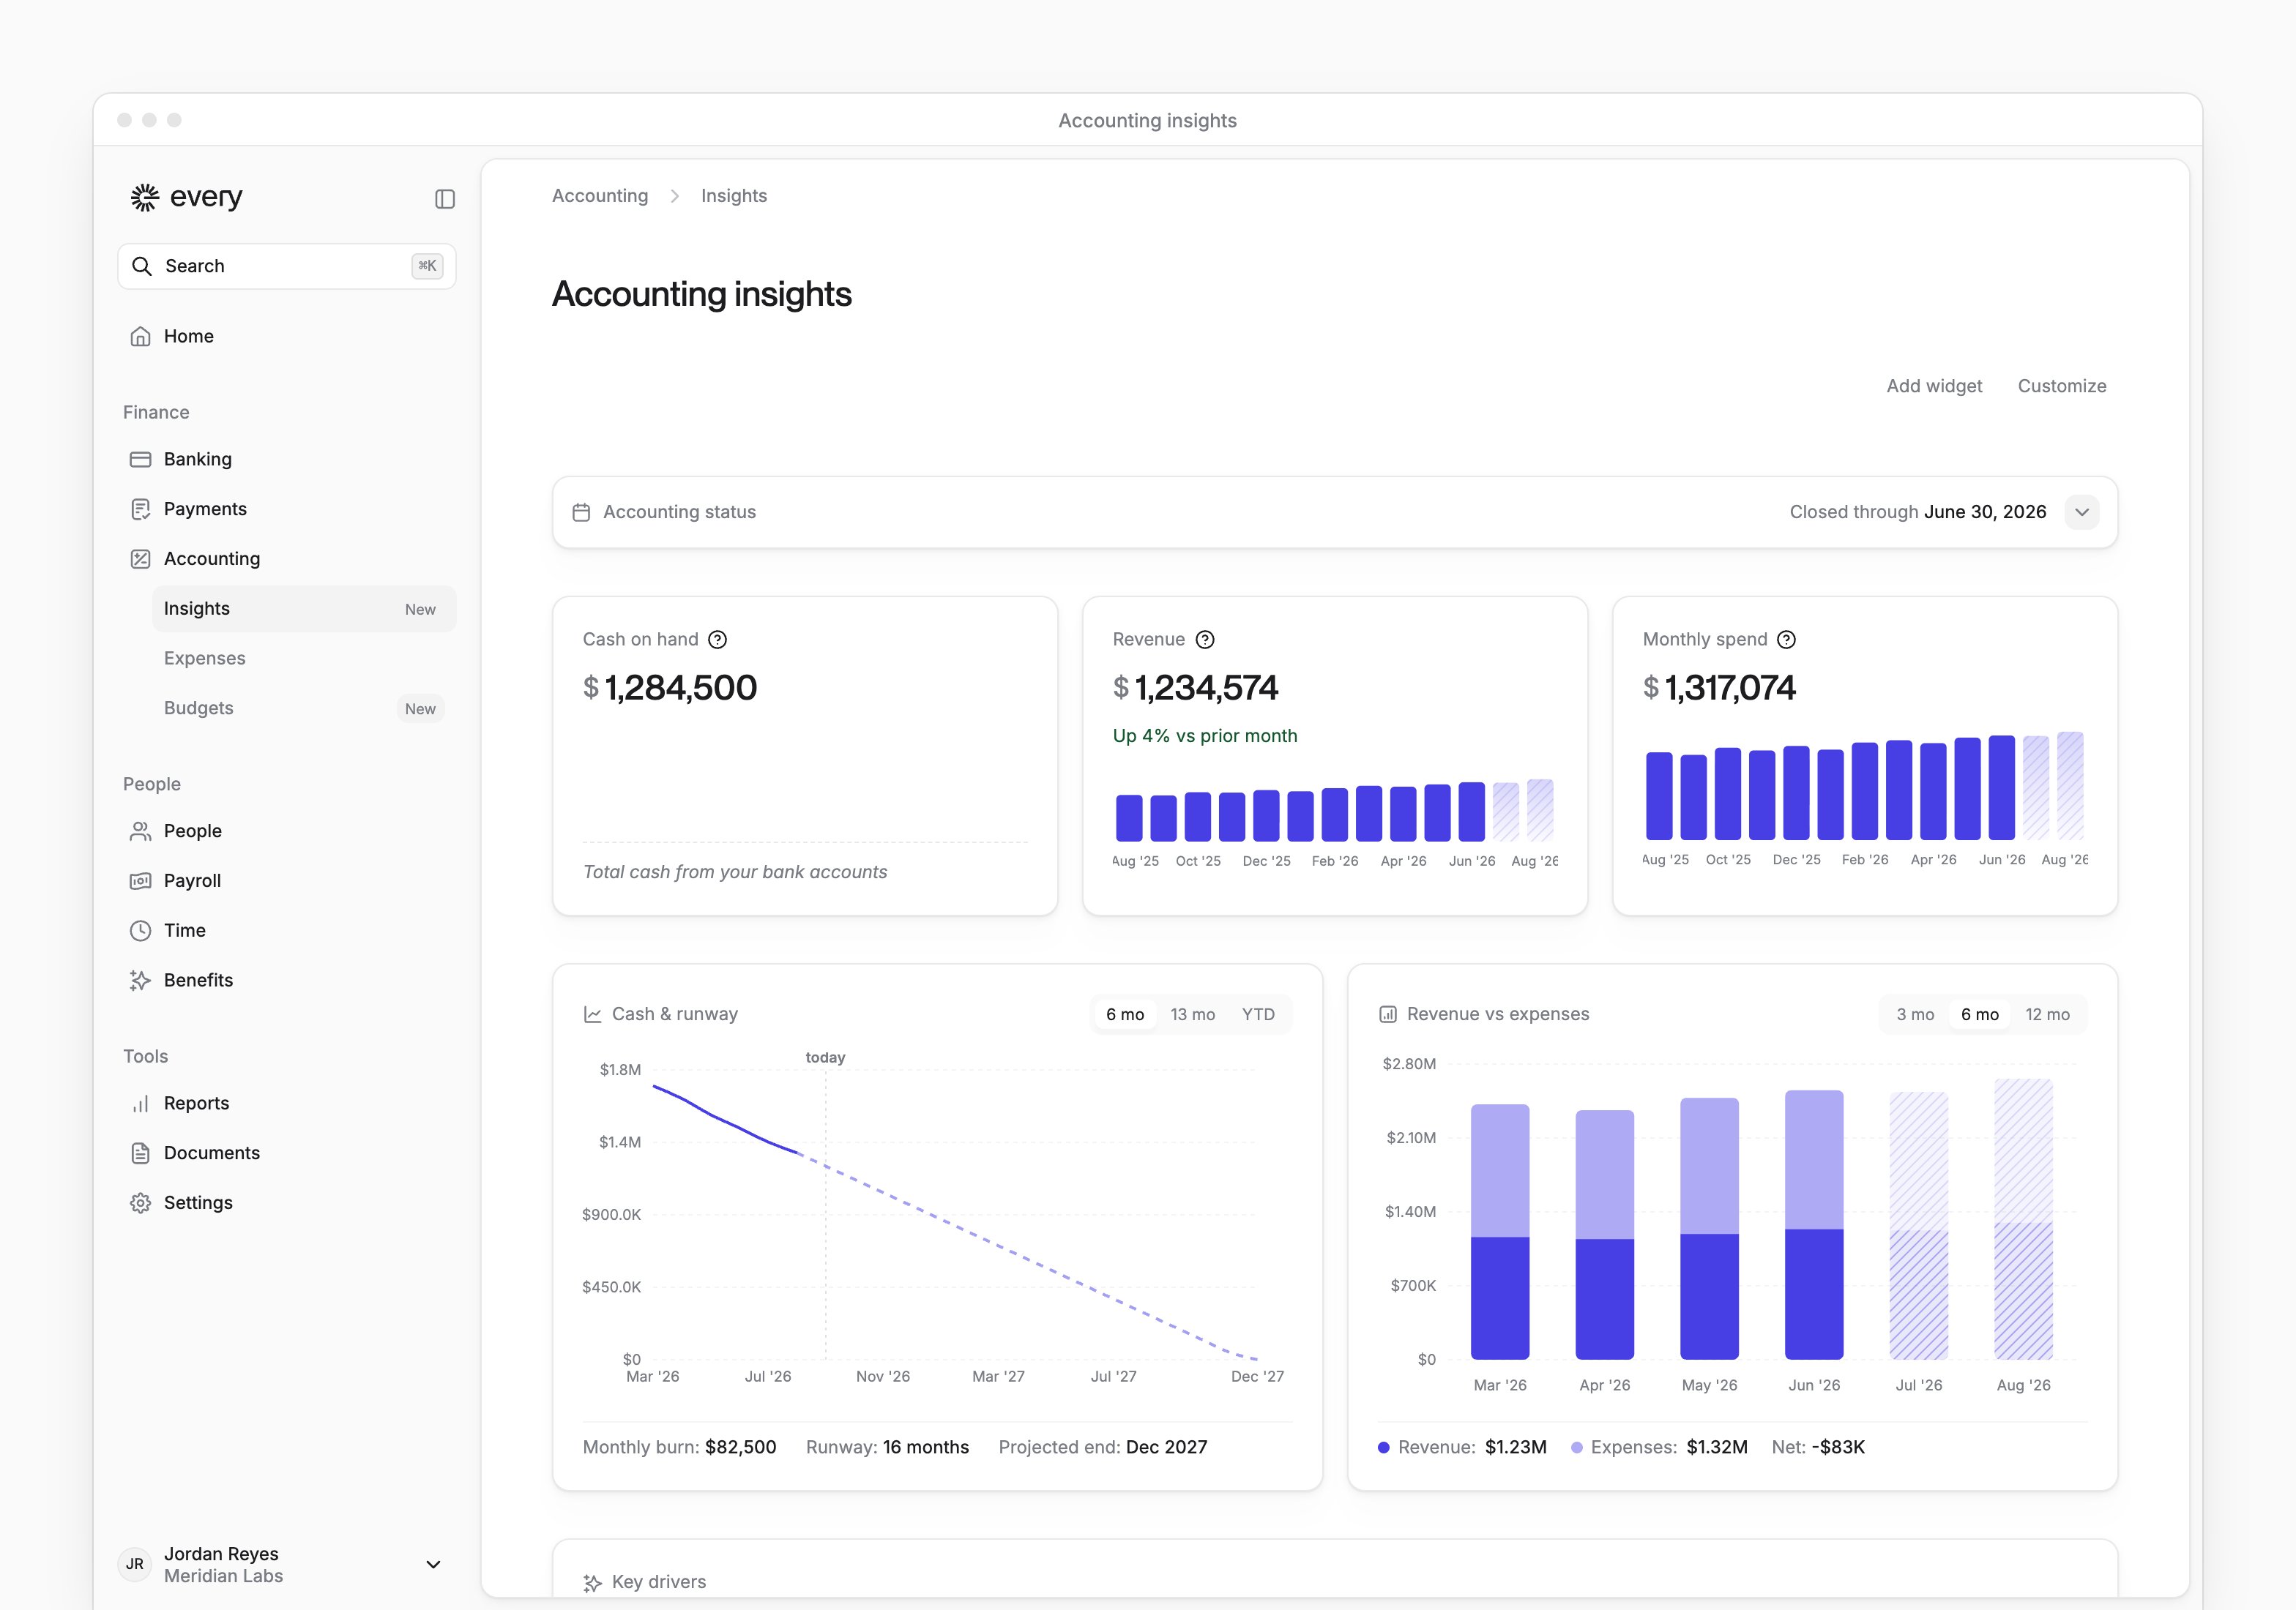The height and width of the screenshot is (1610, 2296).
Task: Click the Cash & runway line chart icon
Action: coord(592,1014)
